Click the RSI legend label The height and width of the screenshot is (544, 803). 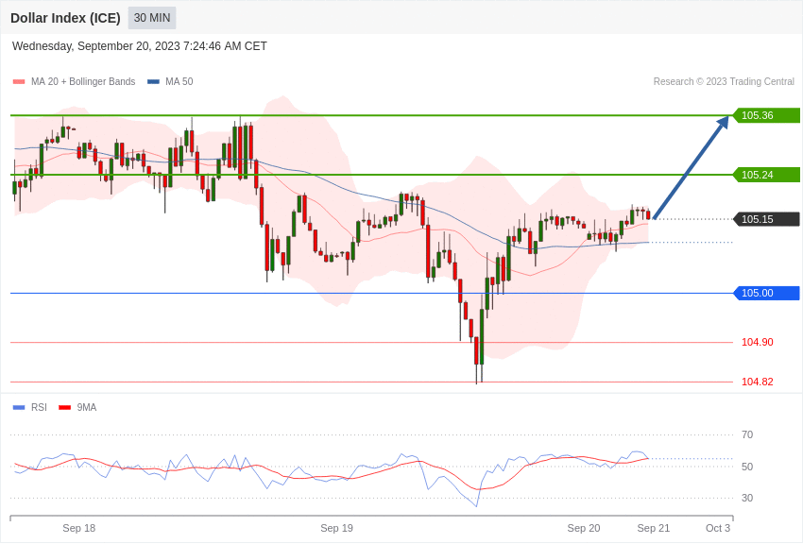click(39, 407)
